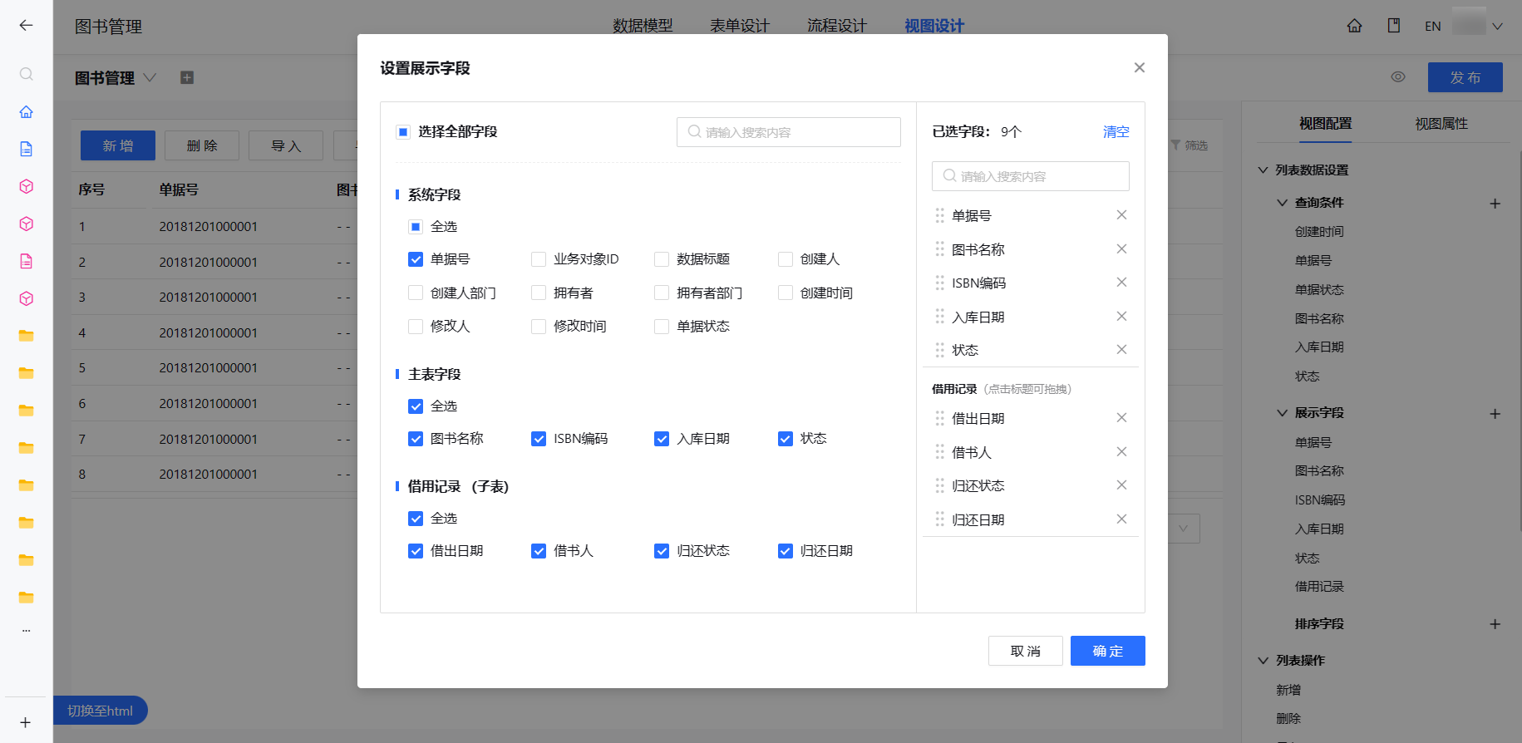Image resolution: width=1522 pixels, height=743 pixels.
Task: Uncheck the 归还日期 checkbox in 借用记录 子表
Action: coord(786,551)
